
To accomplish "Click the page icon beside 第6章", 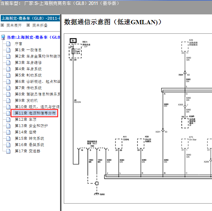I will click(x=8, y=81).
